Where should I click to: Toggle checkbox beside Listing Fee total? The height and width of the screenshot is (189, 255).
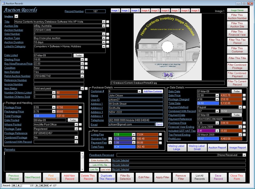click(x=160, y=135)
